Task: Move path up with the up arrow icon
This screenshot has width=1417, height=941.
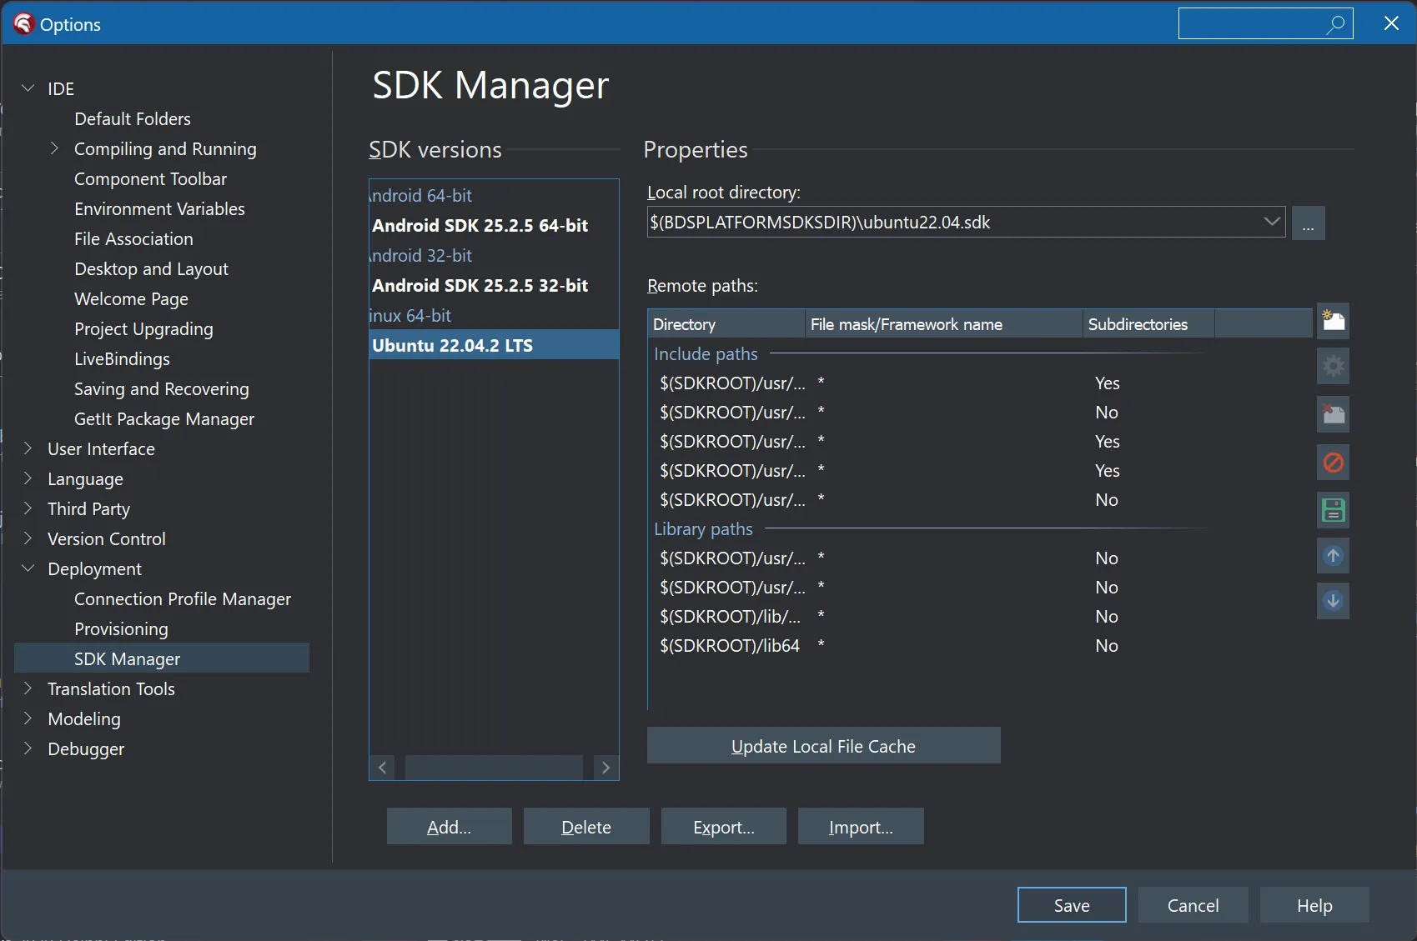Action: 1333,556
